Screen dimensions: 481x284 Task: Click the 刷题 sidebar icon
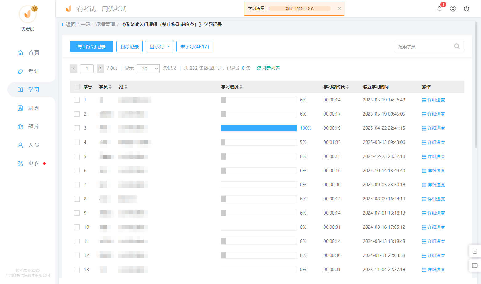coord(20,108)
